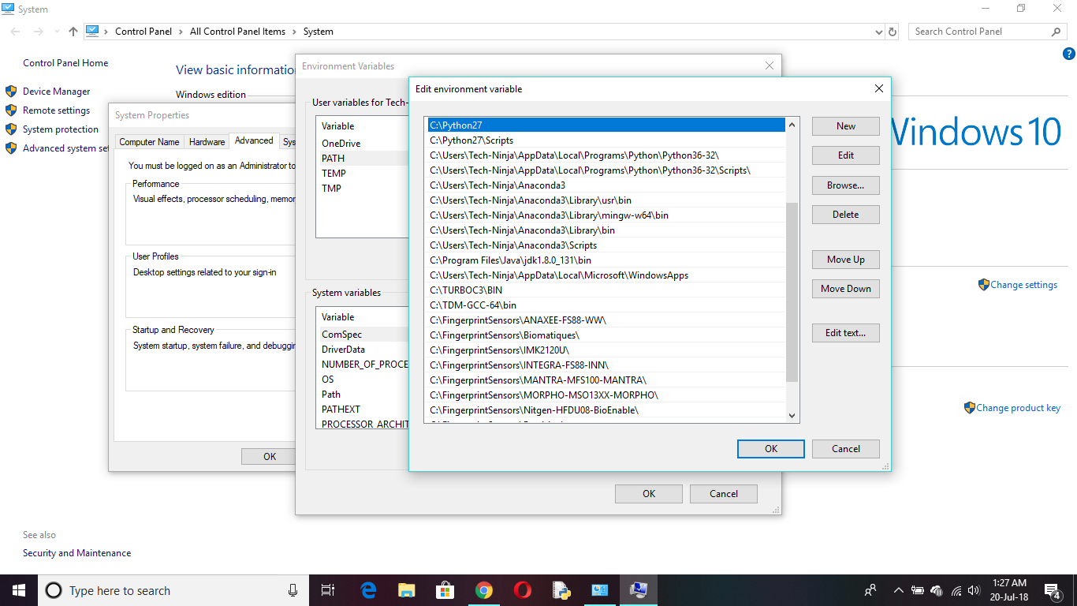The height and width of the screenshot is (606, 1077).
Task: Launch Opera browser from the taskbar
Action: coord(522,590)
